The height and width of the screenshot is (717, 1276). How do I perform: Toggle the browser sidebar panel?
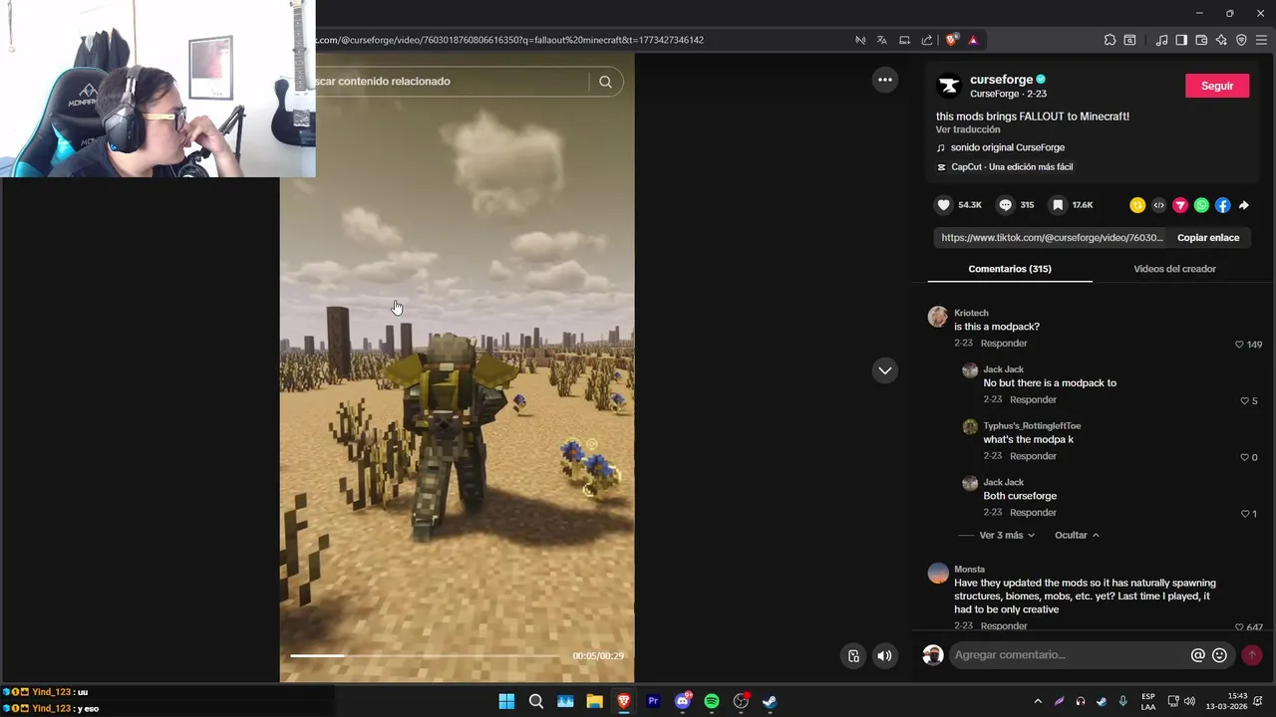point(1181,40)
